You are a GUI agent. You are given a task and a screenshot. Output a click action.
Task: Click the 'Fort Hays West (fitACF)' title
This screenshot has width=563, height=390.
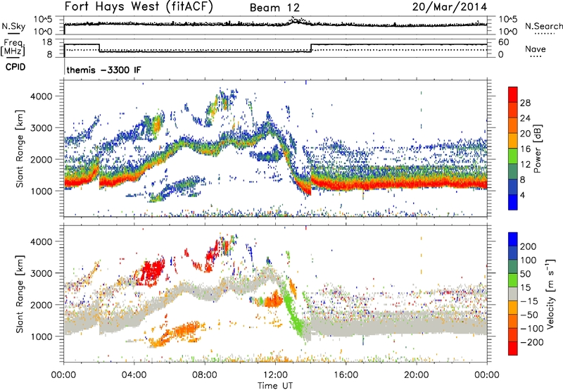coord(139,6)
